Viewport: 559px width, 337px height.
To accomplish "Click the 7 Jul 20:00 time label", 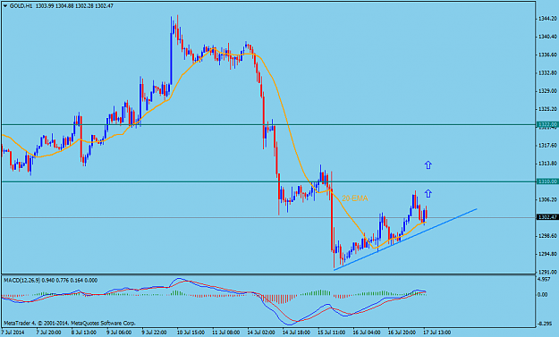I will coord(48,333).
